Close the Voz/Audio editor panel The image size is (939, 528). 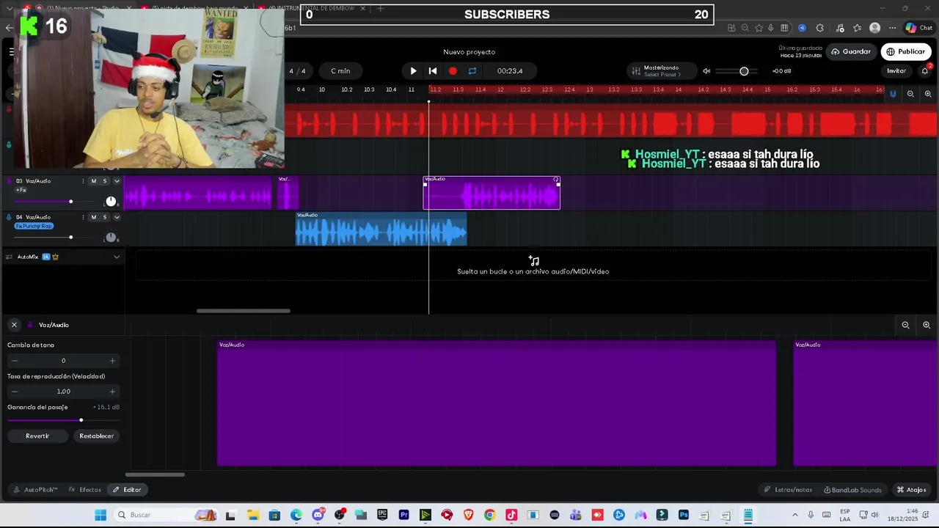click(x=14, y=325)
